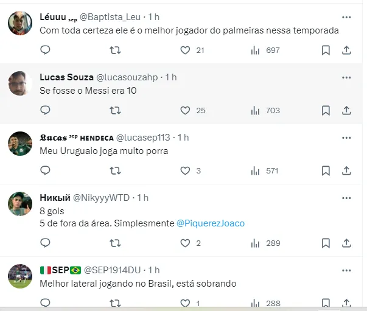
Task: Open the @PiquerezJoaco mention link
Action: click(x=211, y=223)
